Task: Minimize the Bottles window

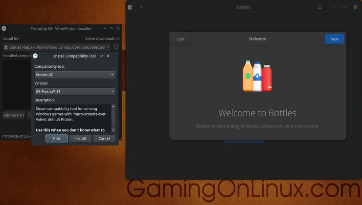Action: [333, 7]
